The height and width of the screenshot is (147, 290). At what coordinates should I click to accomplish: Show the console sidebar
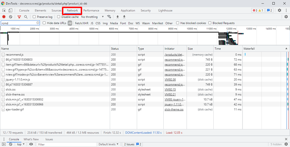point(4,144)
